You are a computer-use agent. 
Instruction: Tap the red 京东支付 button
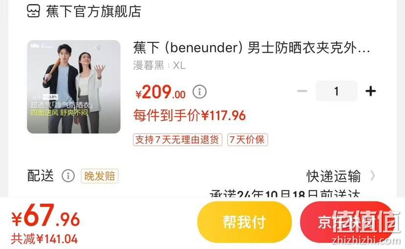tap(347, 222)
